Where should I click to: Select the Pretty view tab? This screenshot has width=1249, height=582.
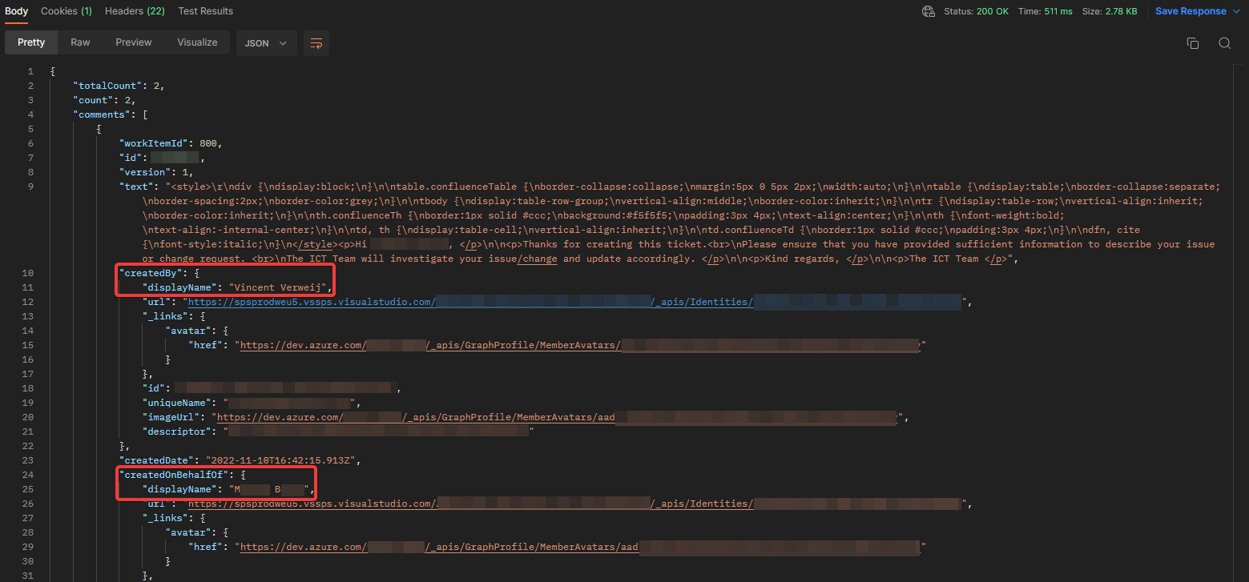point(30,42)
